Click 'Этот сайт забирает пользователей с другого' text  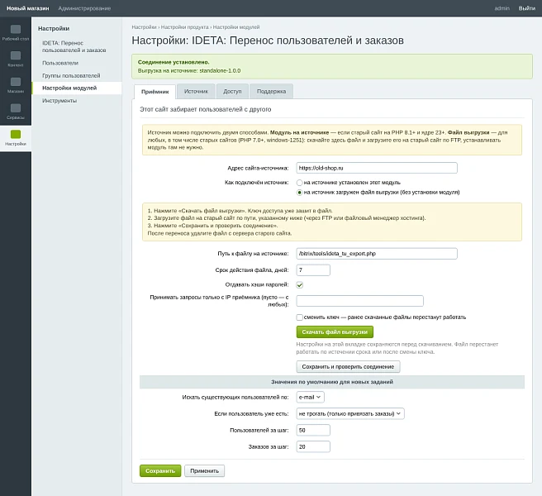point(206,109)
